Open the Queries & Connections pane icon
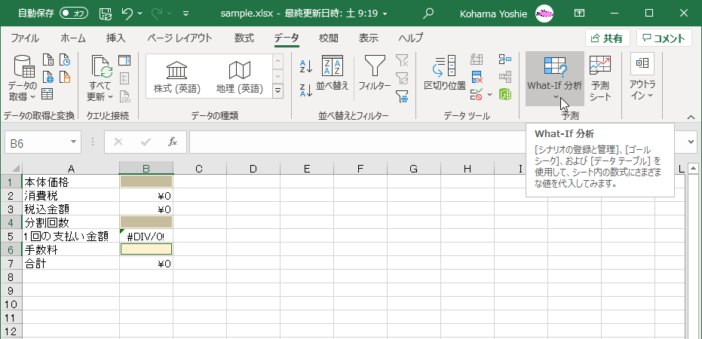 click(124, 60)
